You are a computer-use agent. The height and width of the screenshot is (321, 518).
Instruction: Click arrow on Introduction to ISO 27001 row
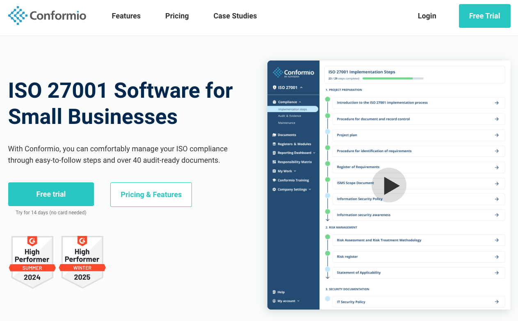click(497, 103)
